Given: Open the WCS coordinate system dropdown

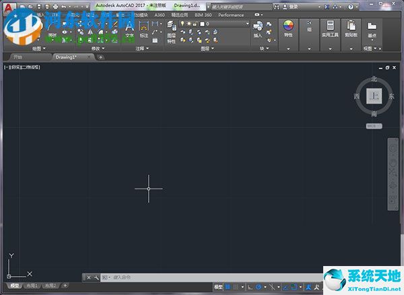Looking at the screenshot, I should [374, 126].
